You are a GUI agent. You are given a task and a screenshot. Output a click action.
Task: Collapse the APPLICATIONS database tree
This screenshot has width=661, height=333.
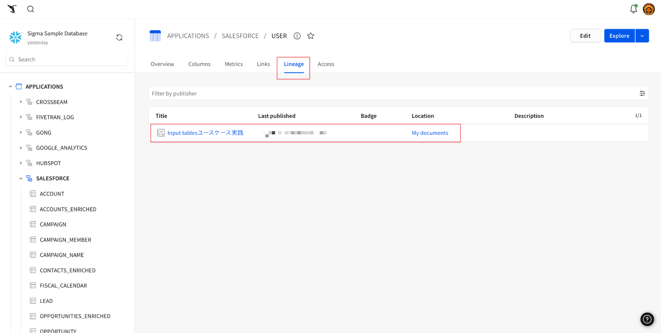[10, 87]
